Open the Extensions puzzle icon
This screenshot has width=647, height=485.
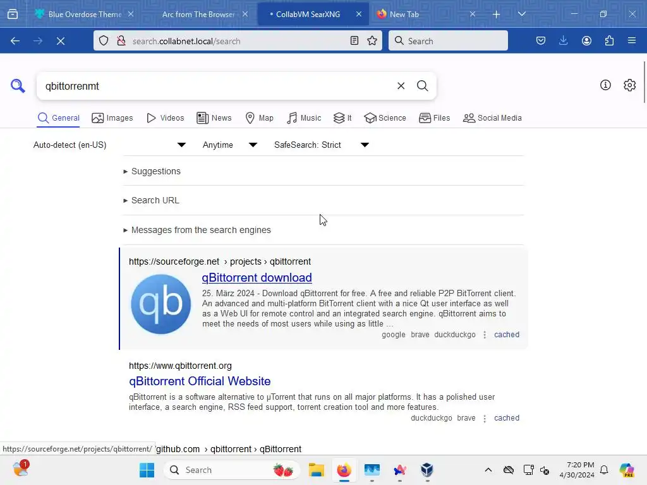(x=609, y=41)
